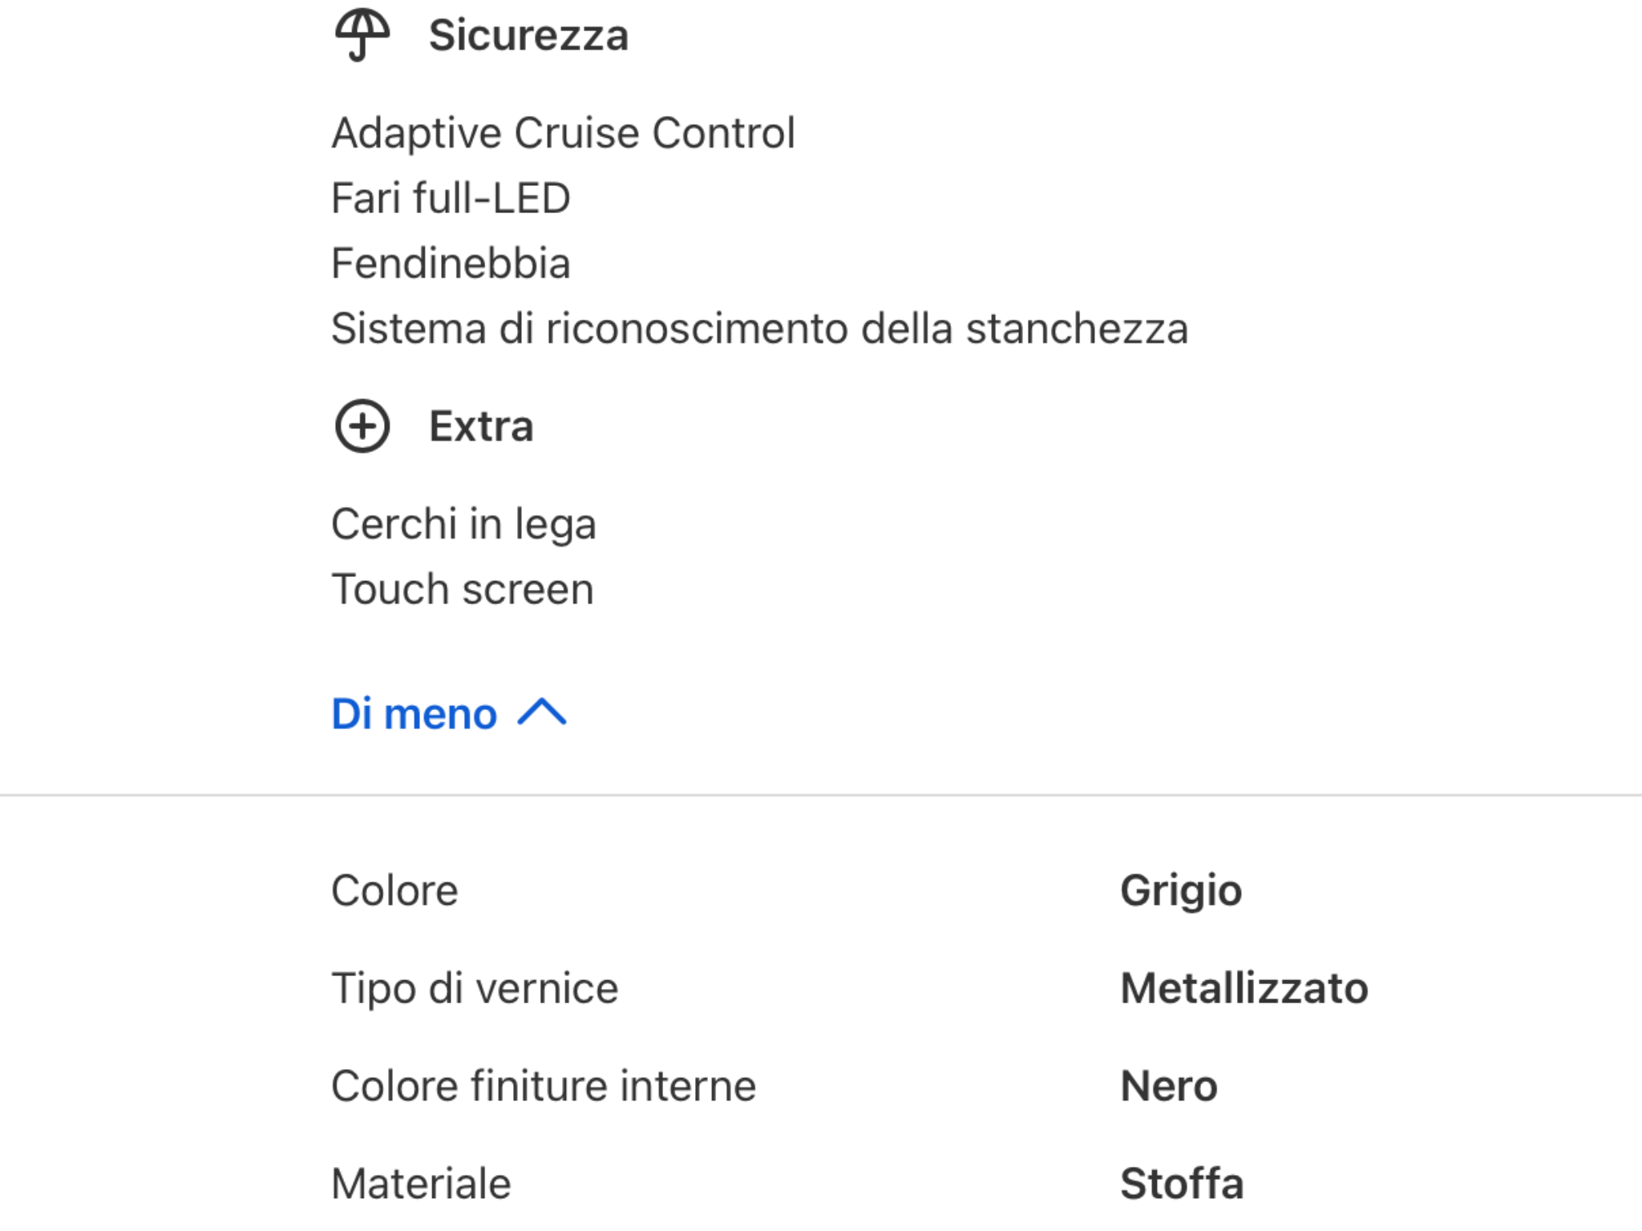Select the Stoffa material value
The width and height of the screenshot is (1642, 1231).
(x=1182, y=1184)
